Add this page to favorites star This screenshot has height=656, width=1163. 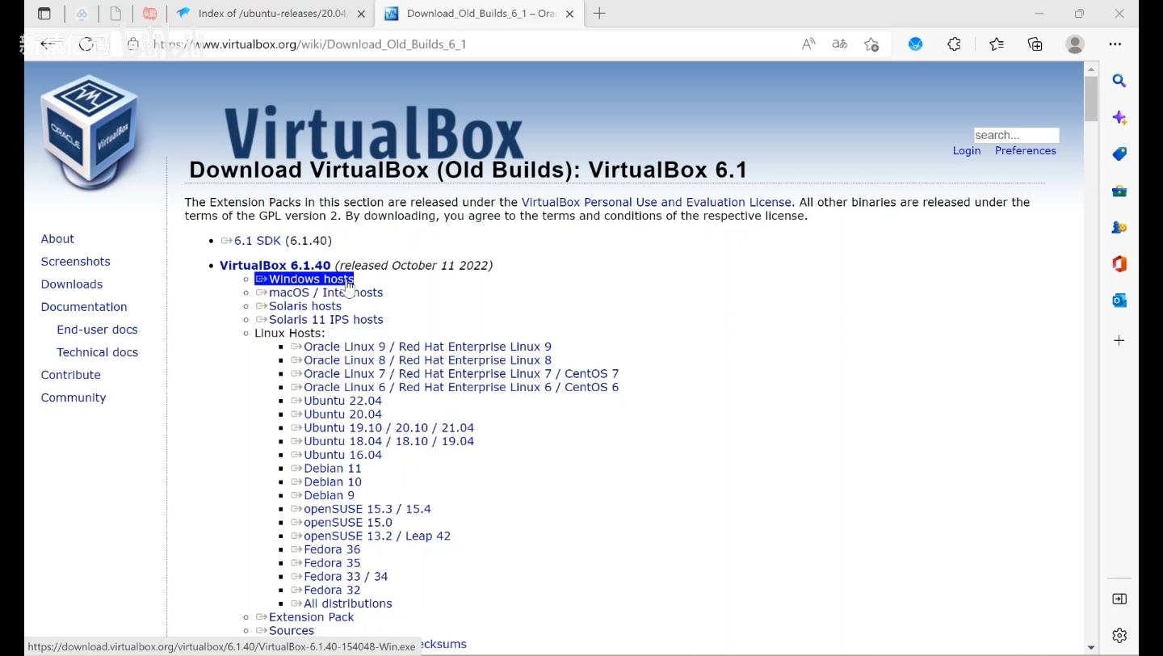tap(871, 44)
